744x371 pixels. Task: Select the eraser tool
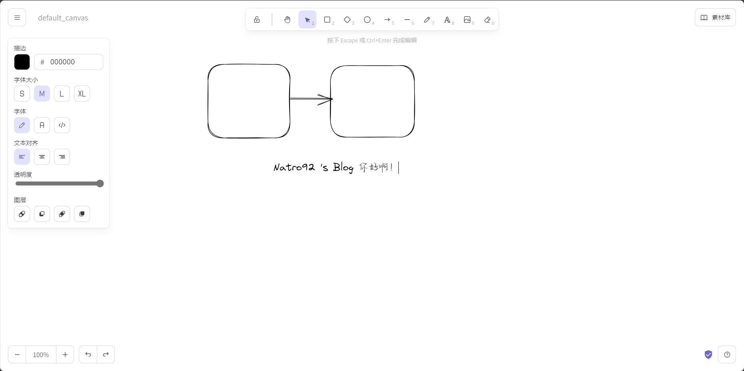point(487,20)
